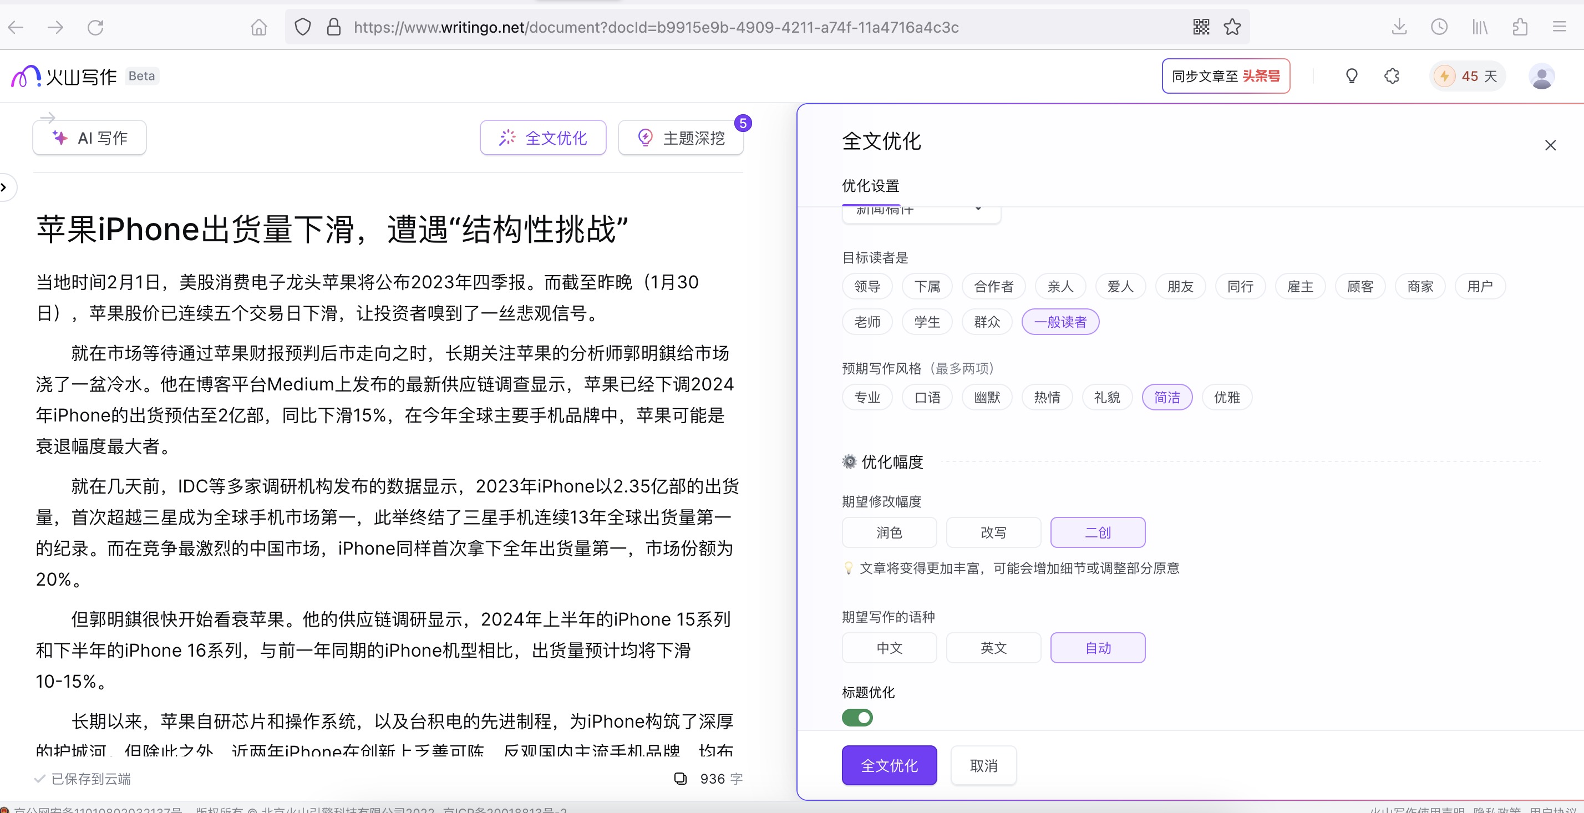Select 顾客 as target reader
Viewport: 1584px width, 813px height.
click(x=1359, y=286)
